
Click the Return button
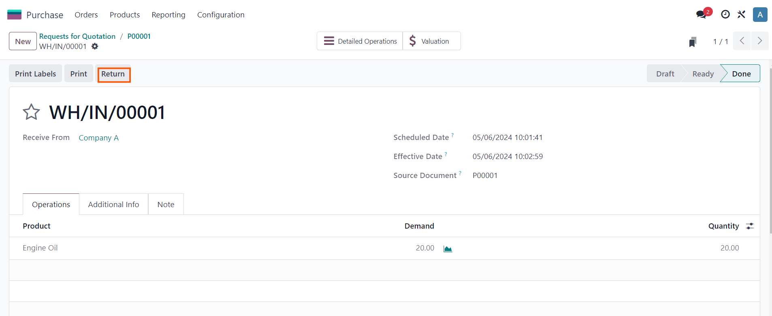coord(113,74)
